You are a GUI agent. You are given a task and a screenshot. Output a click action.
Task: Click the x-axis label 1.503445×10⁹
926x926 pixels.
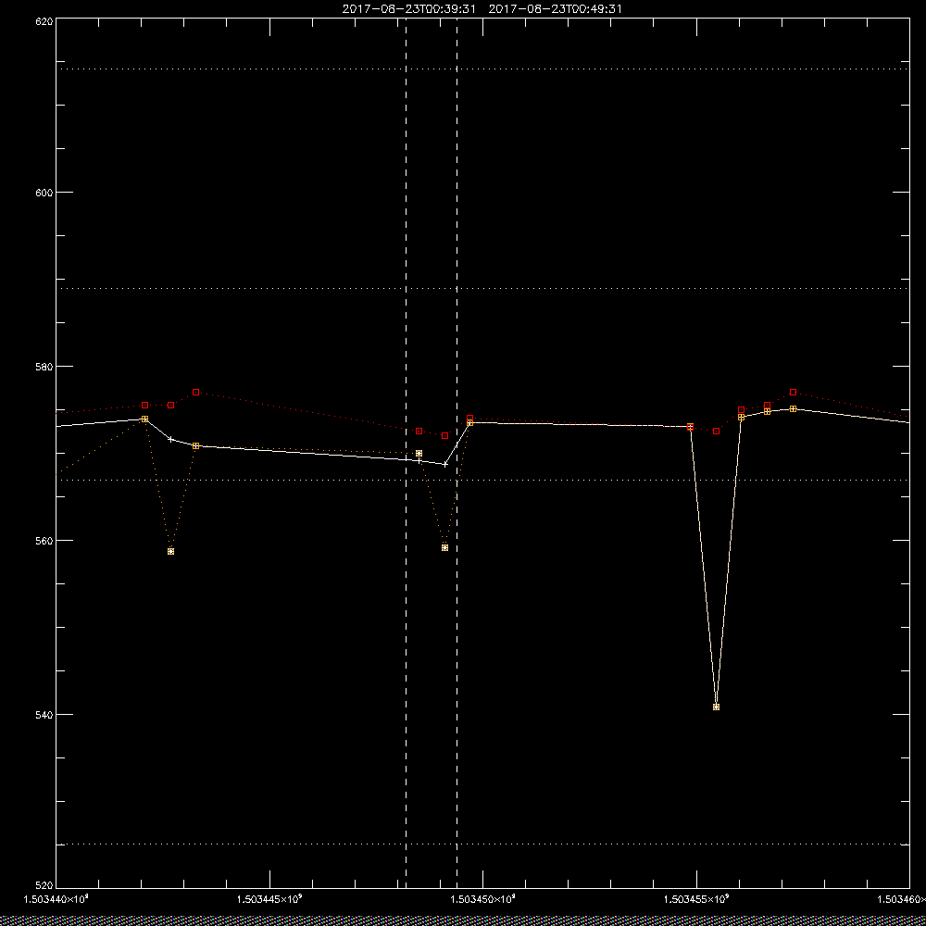pos(269,899)
